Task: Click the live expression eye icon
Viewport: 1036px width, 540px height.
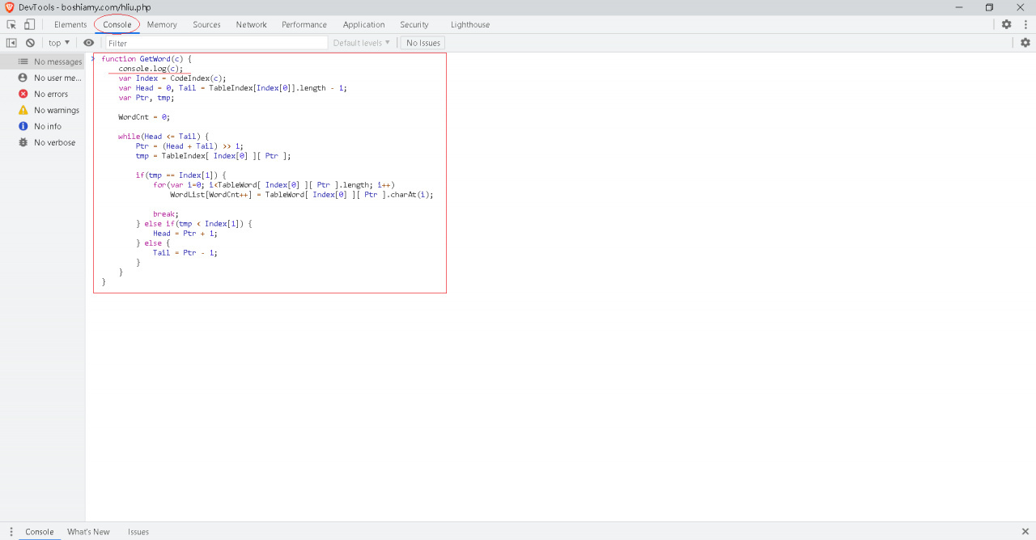Action: 89,43
